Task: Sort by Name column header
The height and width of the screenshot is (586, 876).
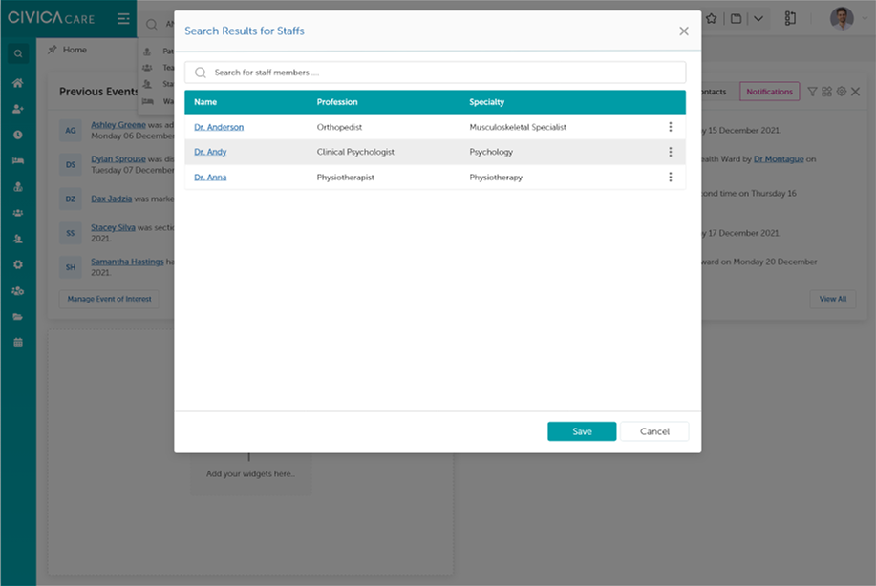Action: (205, 102)
